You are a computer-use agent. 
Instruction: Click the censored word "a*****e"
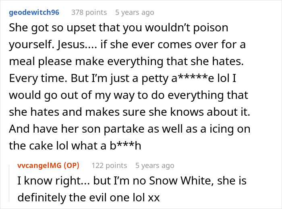pos(192,78)
